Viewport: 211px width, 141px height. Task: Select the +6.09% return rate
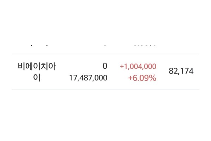[x=142, y=78]
